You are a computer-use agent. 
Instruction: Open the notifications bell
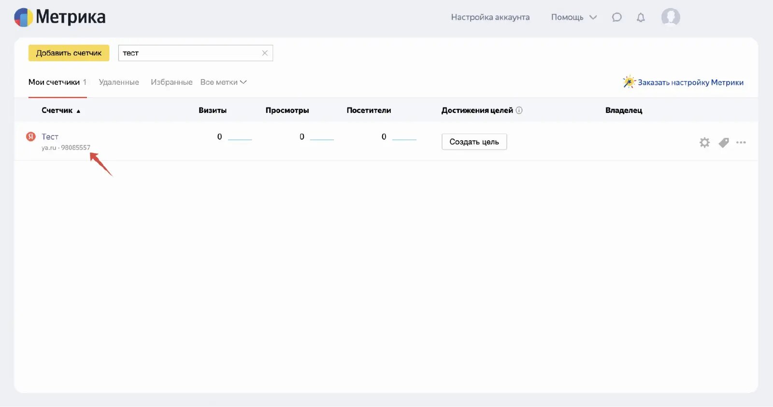641,17
